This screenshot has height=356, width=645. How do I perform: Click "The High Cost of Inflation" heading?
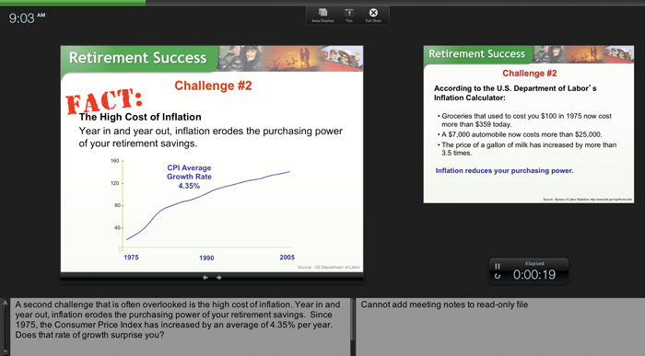(140, 117)
